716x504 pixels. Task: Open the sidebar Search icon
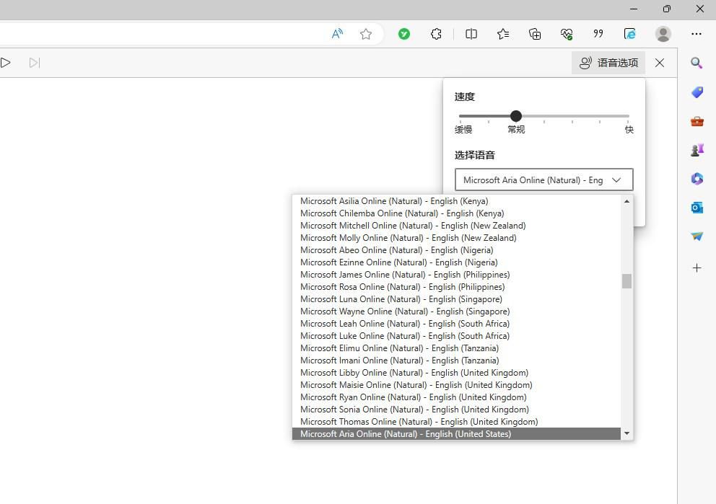[x=697, y=63]
